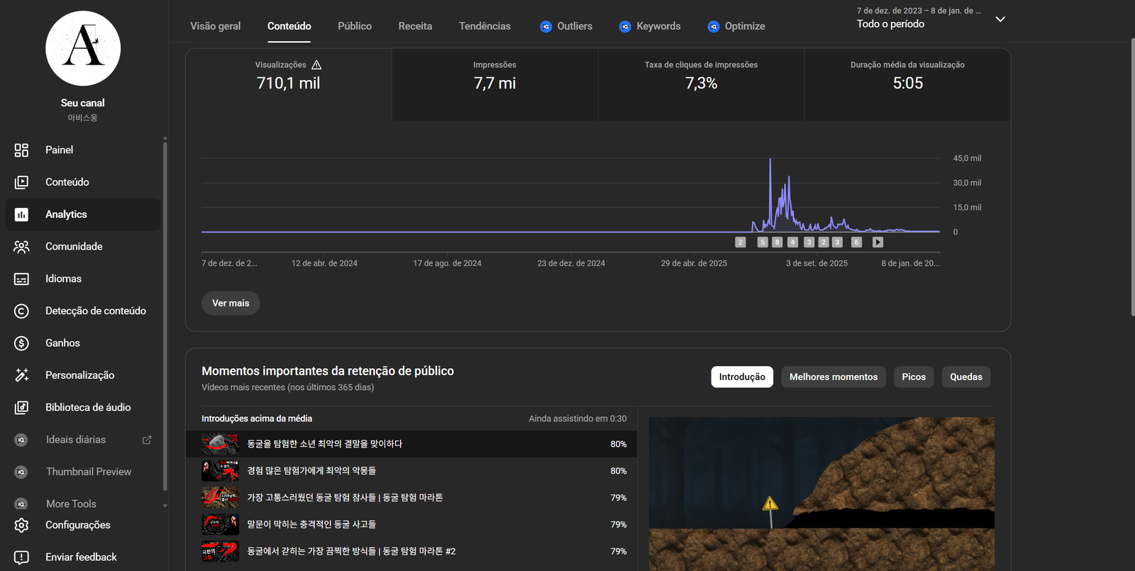
Task: Click the Configurações gear icon
Action: click(x=21, y=525)
